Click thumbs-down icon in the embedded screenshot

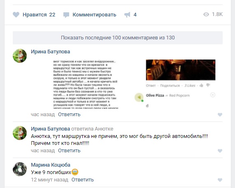tap(208, 85)
